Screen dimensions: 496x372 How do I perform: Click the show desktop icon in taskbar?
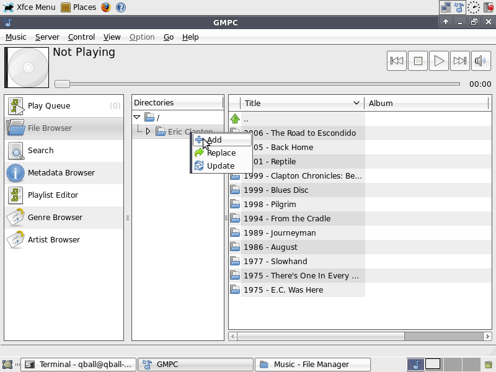7,365
